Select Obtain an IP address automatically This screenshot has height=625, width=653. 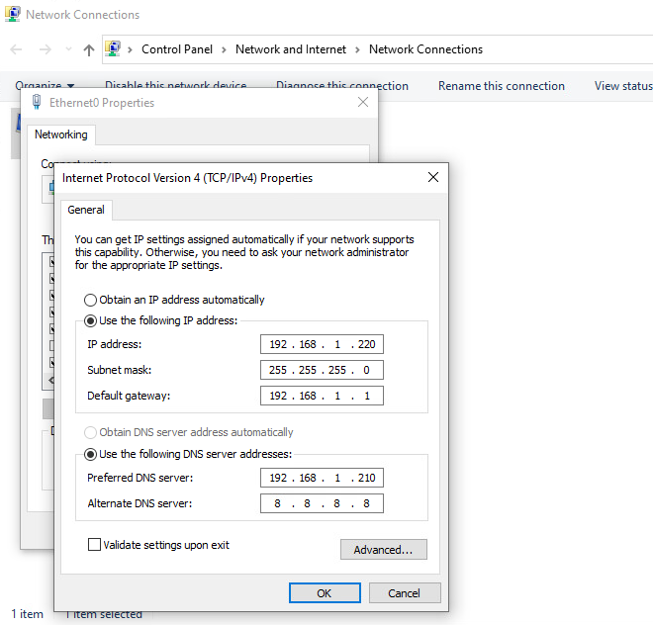174,300
